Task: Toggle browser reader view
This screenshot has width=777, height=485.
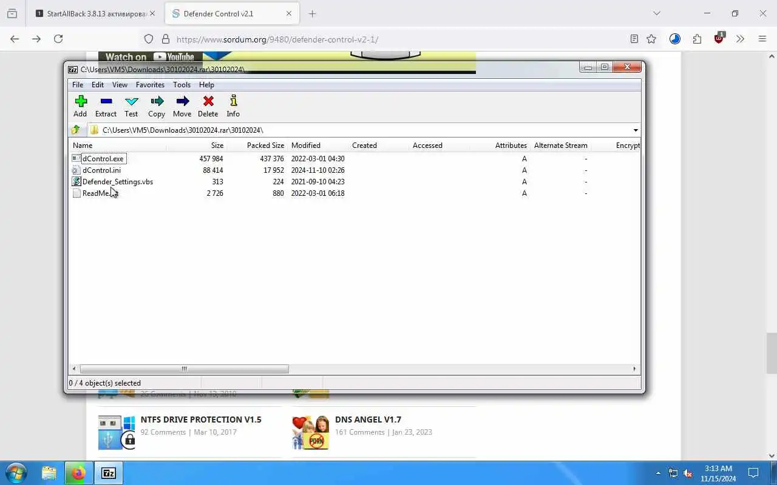Action: pyautogui.click(x=634, y=39)
